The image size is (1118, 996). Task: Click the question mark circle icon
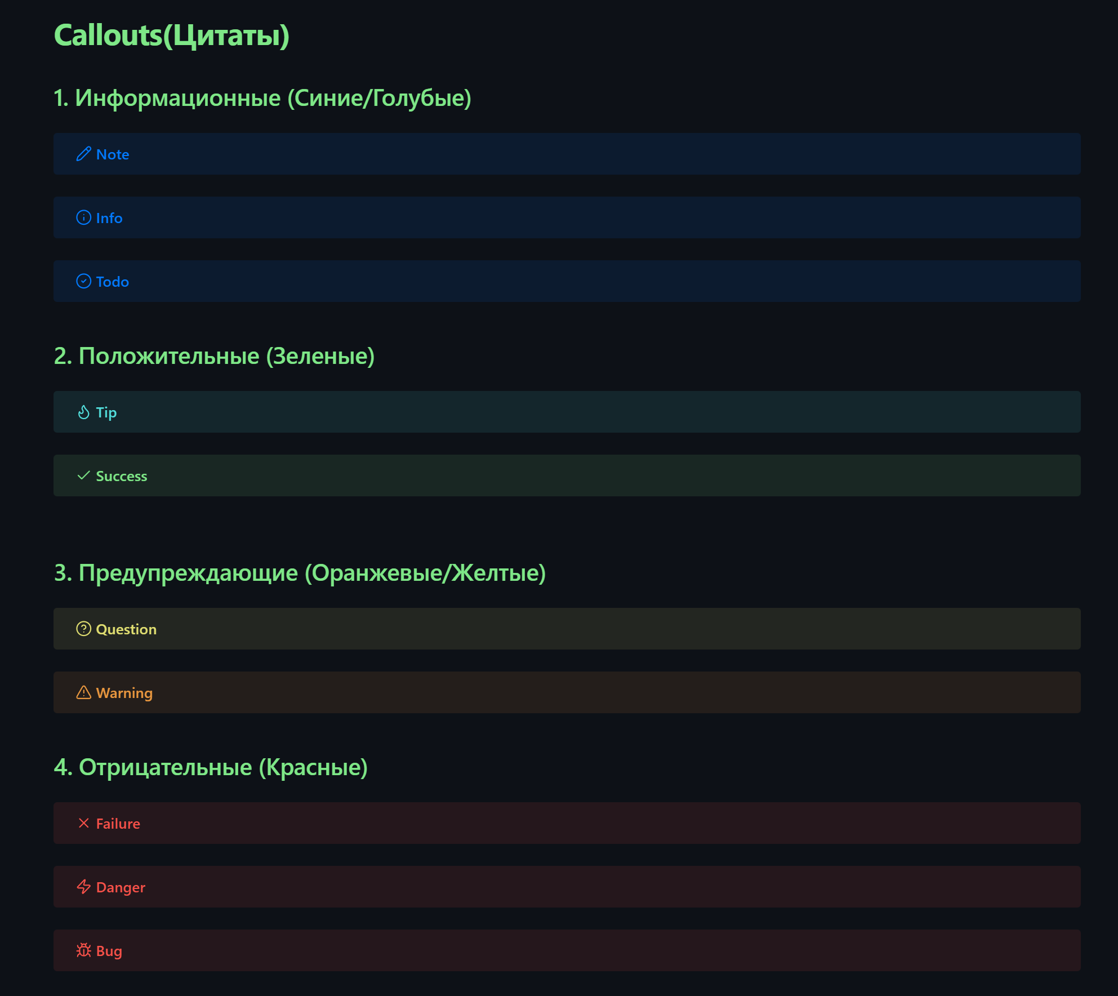point(83,629)
